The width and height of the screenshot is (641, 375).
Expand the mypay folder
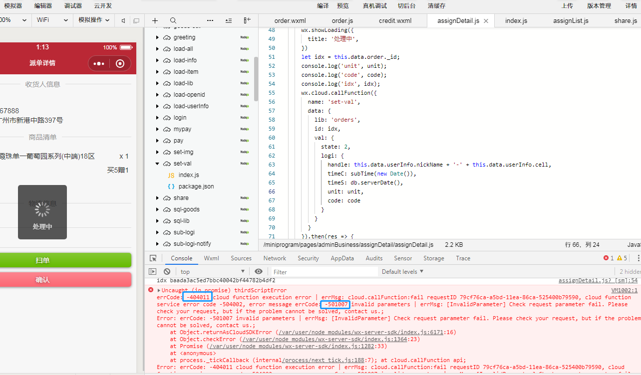[157, 129]
